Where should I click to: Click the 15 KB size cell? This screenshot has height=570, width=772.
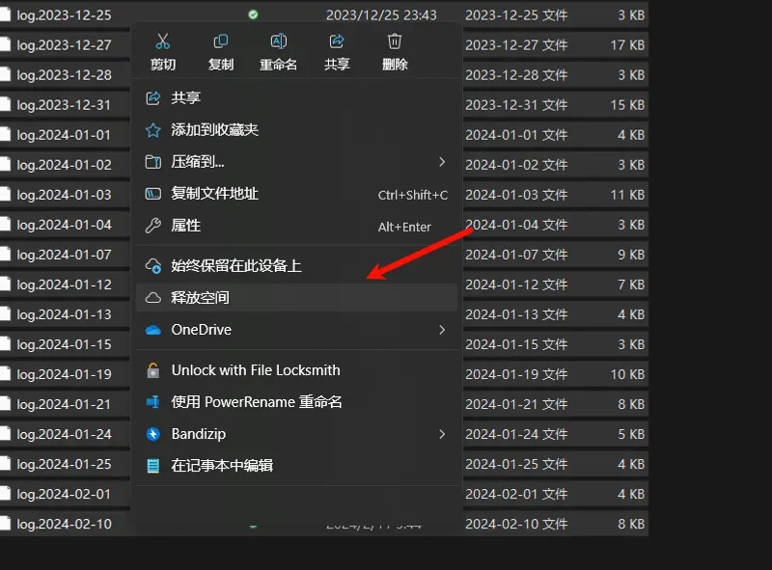(627, 105)
